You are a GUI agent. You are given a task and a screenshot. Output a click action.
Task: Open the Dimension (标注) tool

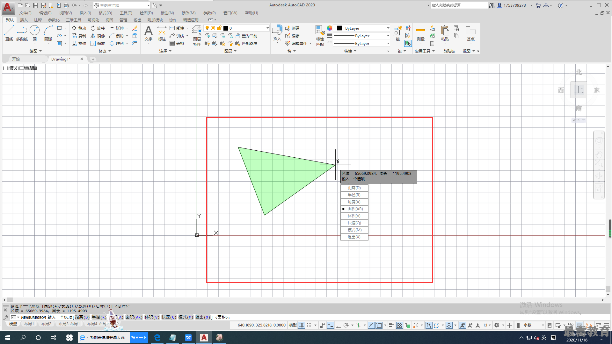tap(162, 33)
